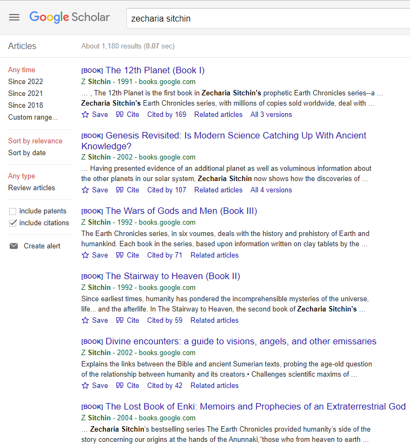This screenshot has height=444, width=410.
Task: Open All 3 versions link
Action: click(x=271, y=114)
